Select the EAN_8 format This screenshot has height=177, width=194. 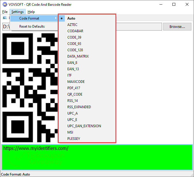coord(87,62)
